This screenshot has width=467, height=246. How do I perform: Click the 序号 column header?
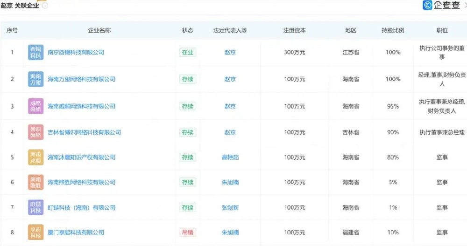(x=12, y=30)
